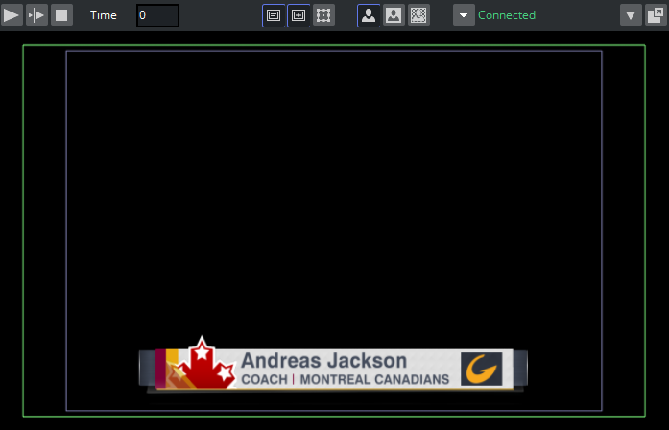
Task: Expand the preview options down-arrow menu
Action: [x=631, y=15]
